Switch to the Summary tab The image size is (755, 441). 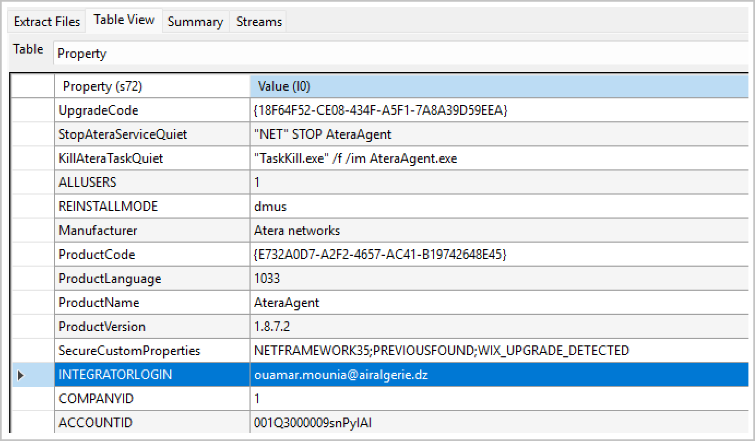tap(195, 22)
